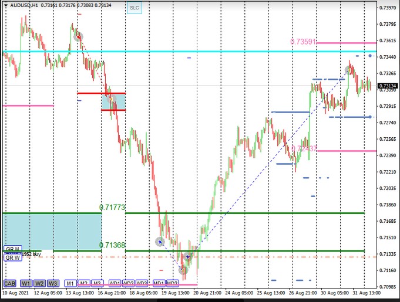Select the gray circle marker at the August 13 peak
Image resolution: width=400 pixels, height=302 pixels.
tap(78, 36)
